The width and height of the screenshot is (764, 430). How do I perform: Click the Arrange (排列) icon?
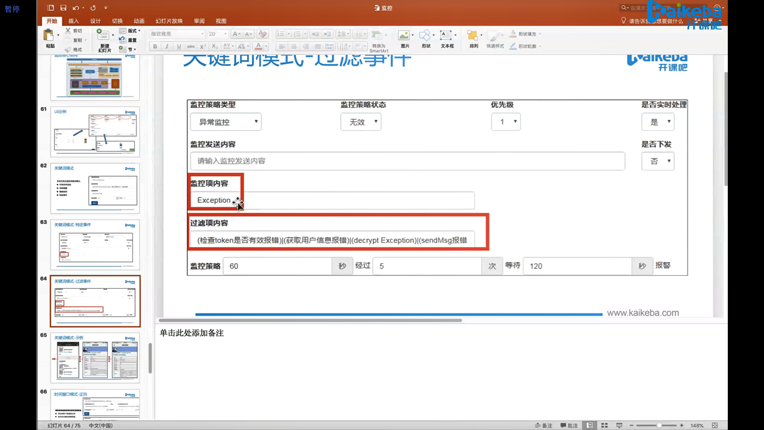(x=473, y=36)
